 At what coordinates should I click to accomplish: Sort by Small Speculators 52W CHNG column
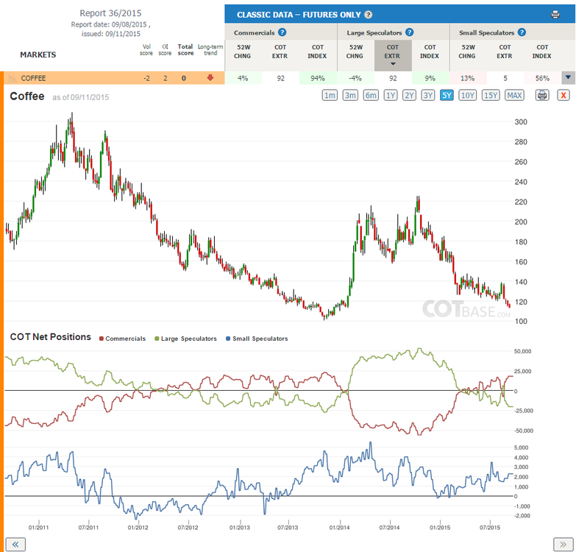tap(467, 52)
